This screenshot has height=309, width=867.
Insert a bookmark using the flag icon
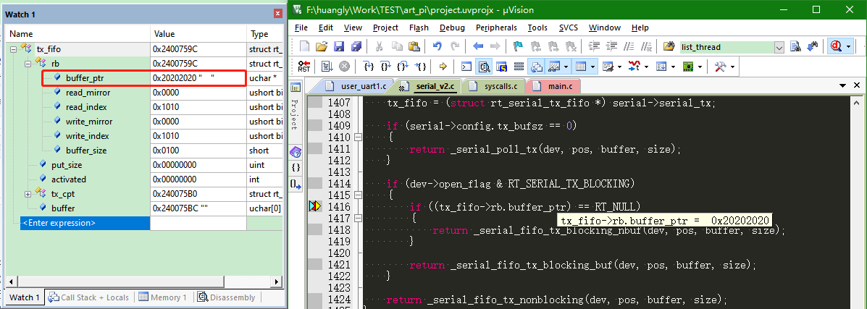pyautogui.click(x=518, y=46)
